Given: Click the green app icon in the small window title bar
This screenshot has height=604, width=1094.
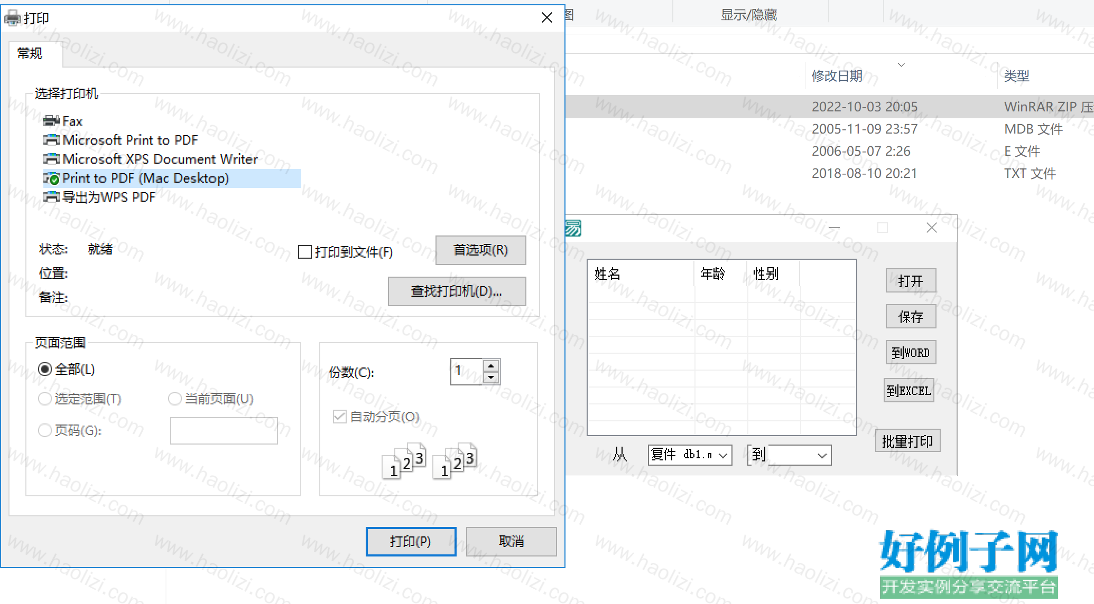Looking at the screenshot, I should point(573,228).
